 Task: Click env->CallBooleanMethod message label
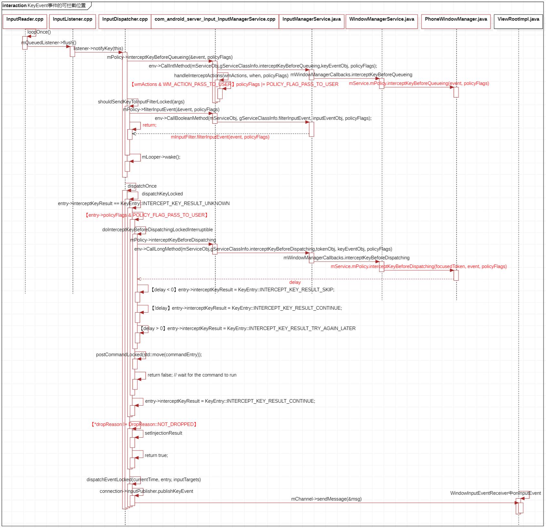click(263, 118)
